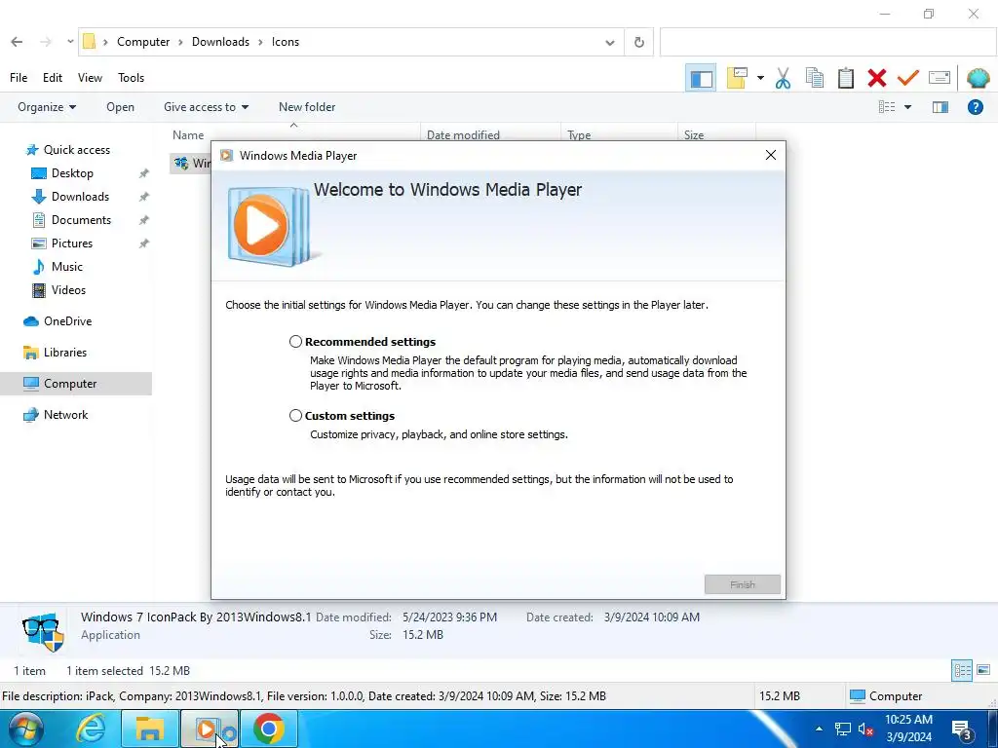
Task: Open Downloads in the sidebar
Action: pos(80,197)
